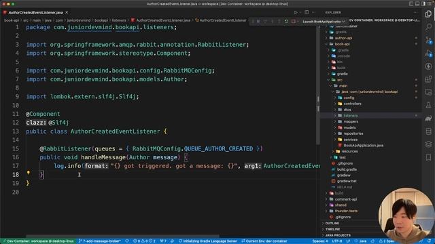The height and width of the screenshot is (244, 435).
Task: Open the Extensions view icon
Action: [x=429, y=79]
